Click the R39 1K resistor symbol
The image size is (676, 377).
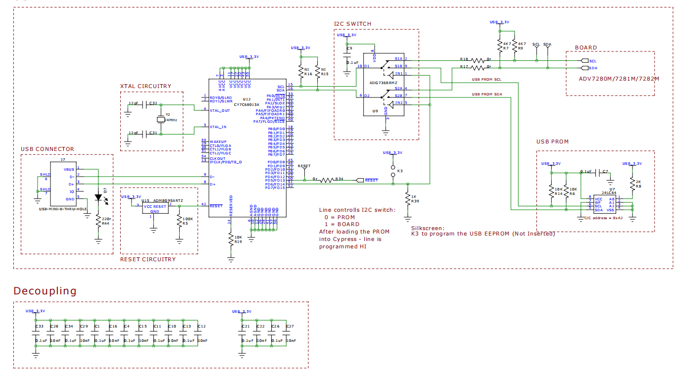408,199
